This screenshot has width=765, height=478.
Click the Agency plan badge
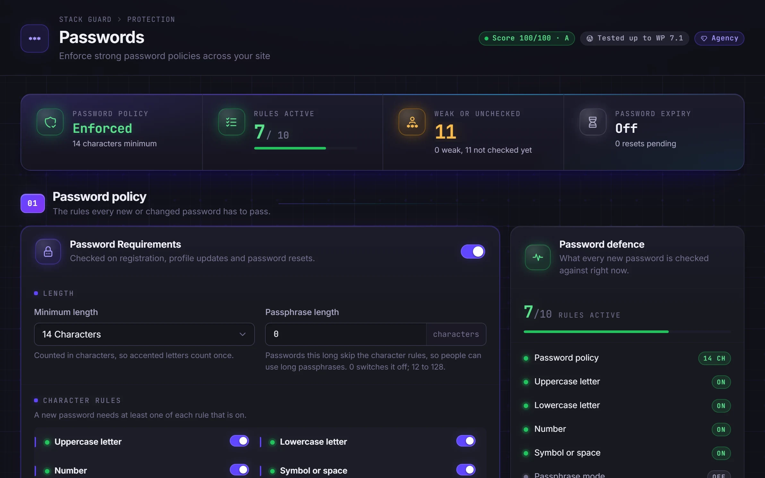[x=719, y=38]
